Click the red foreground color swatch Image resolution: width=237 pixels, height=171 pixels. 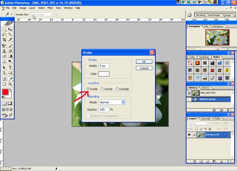click(x=5, y=92)
